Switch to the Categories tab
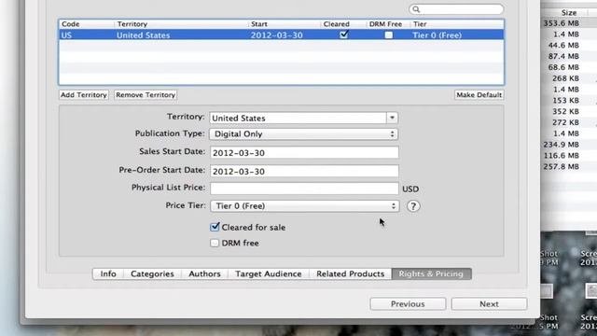Screen dimensions: 597x336 coord(152,273)
